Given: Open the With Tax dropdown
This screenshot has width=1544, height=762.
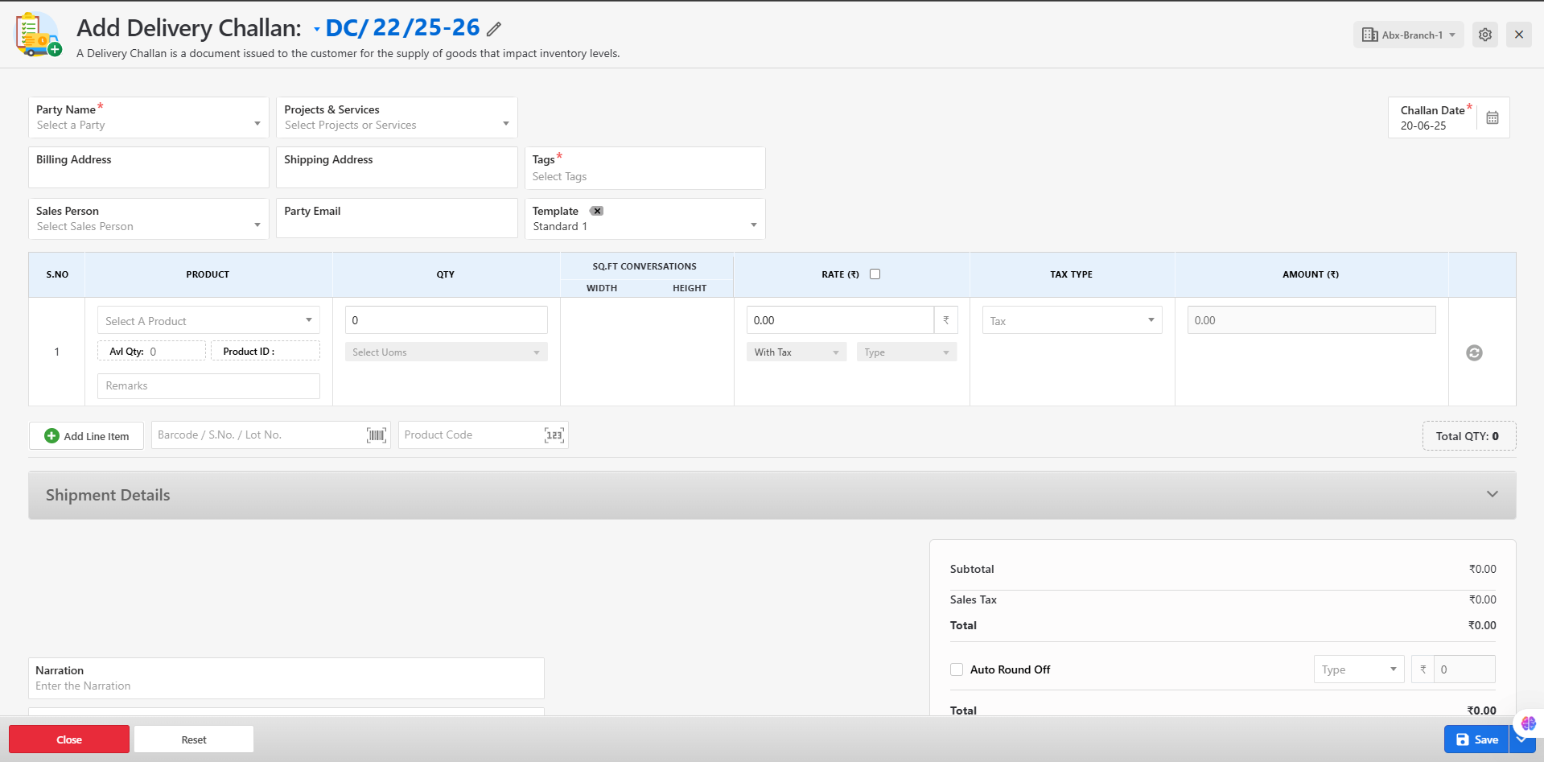Looking at the screenshot, I should (x=796, y=352).
